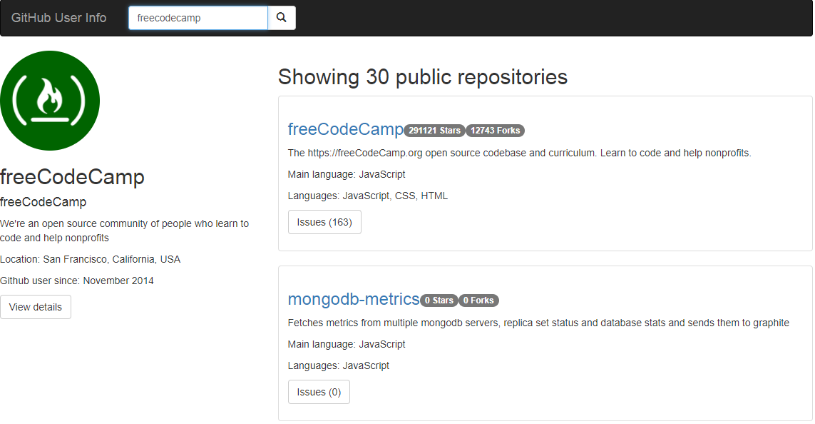Viewport: 815px width, 424px height.
Task: Click the View details button
Action: (36, 307)
